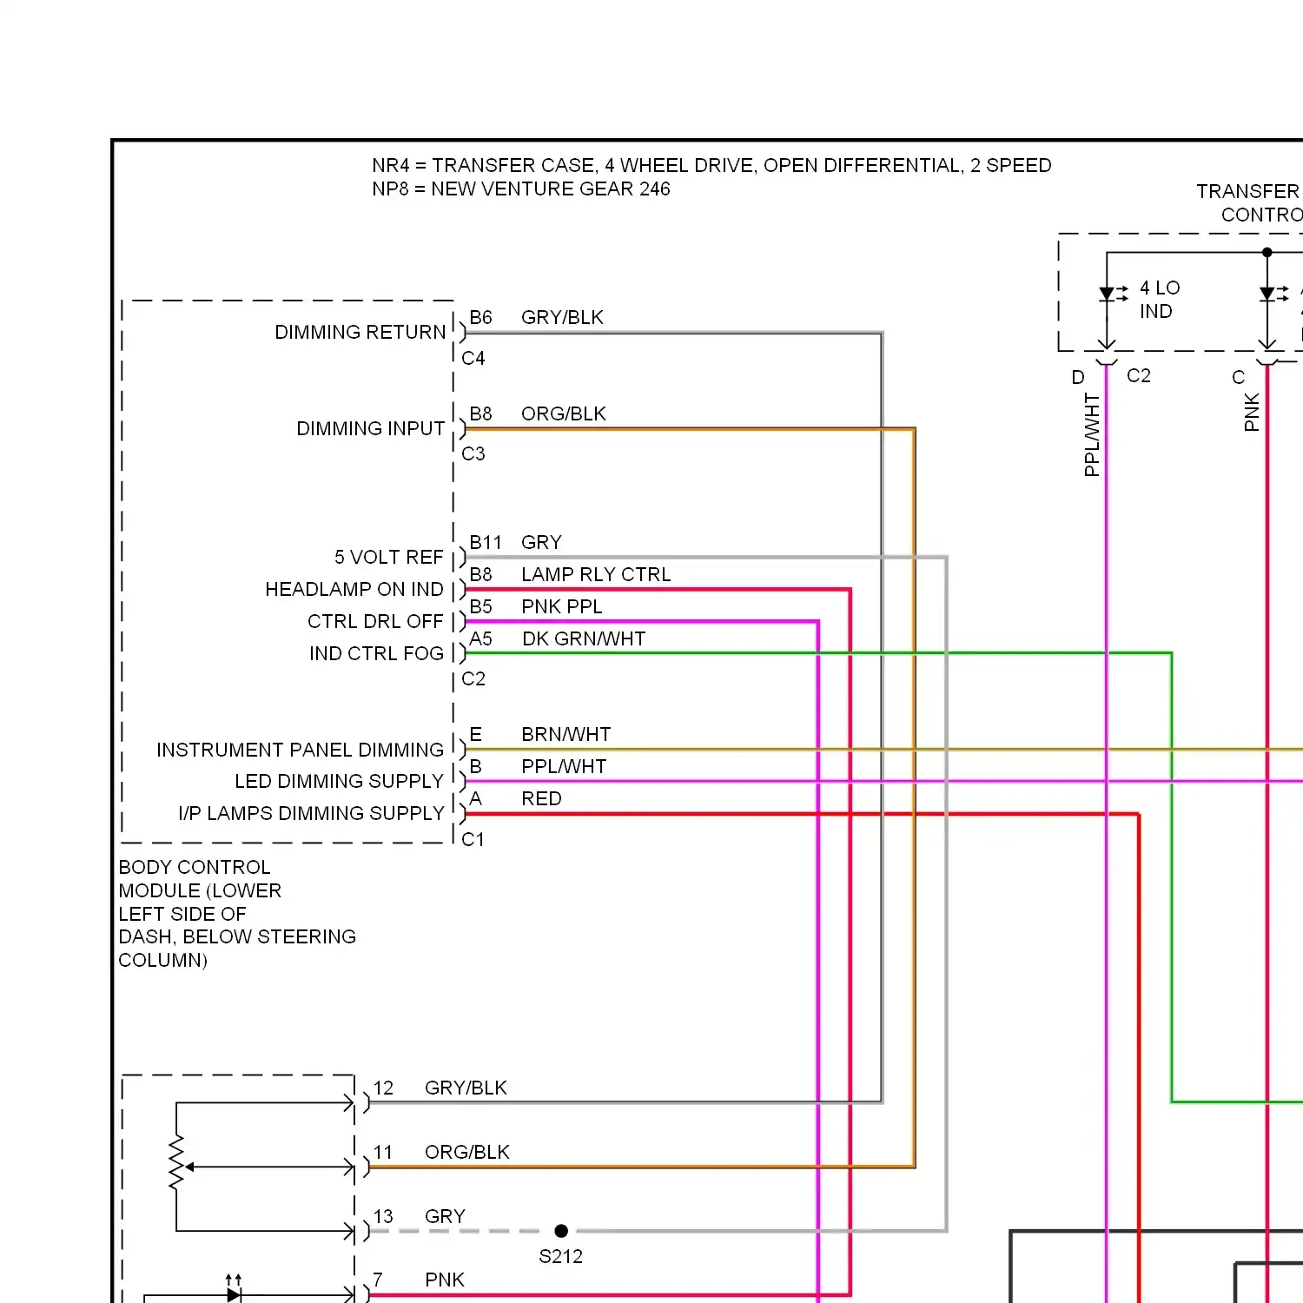Select pin label 'B5'
Viewport: 1303px width, 1303px height.
click(x=481, y=606)
